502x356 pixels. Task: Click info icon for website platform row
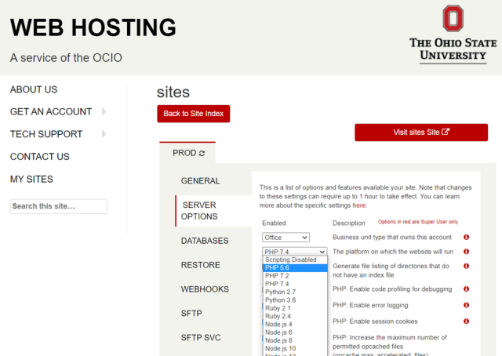click(466, 252)
